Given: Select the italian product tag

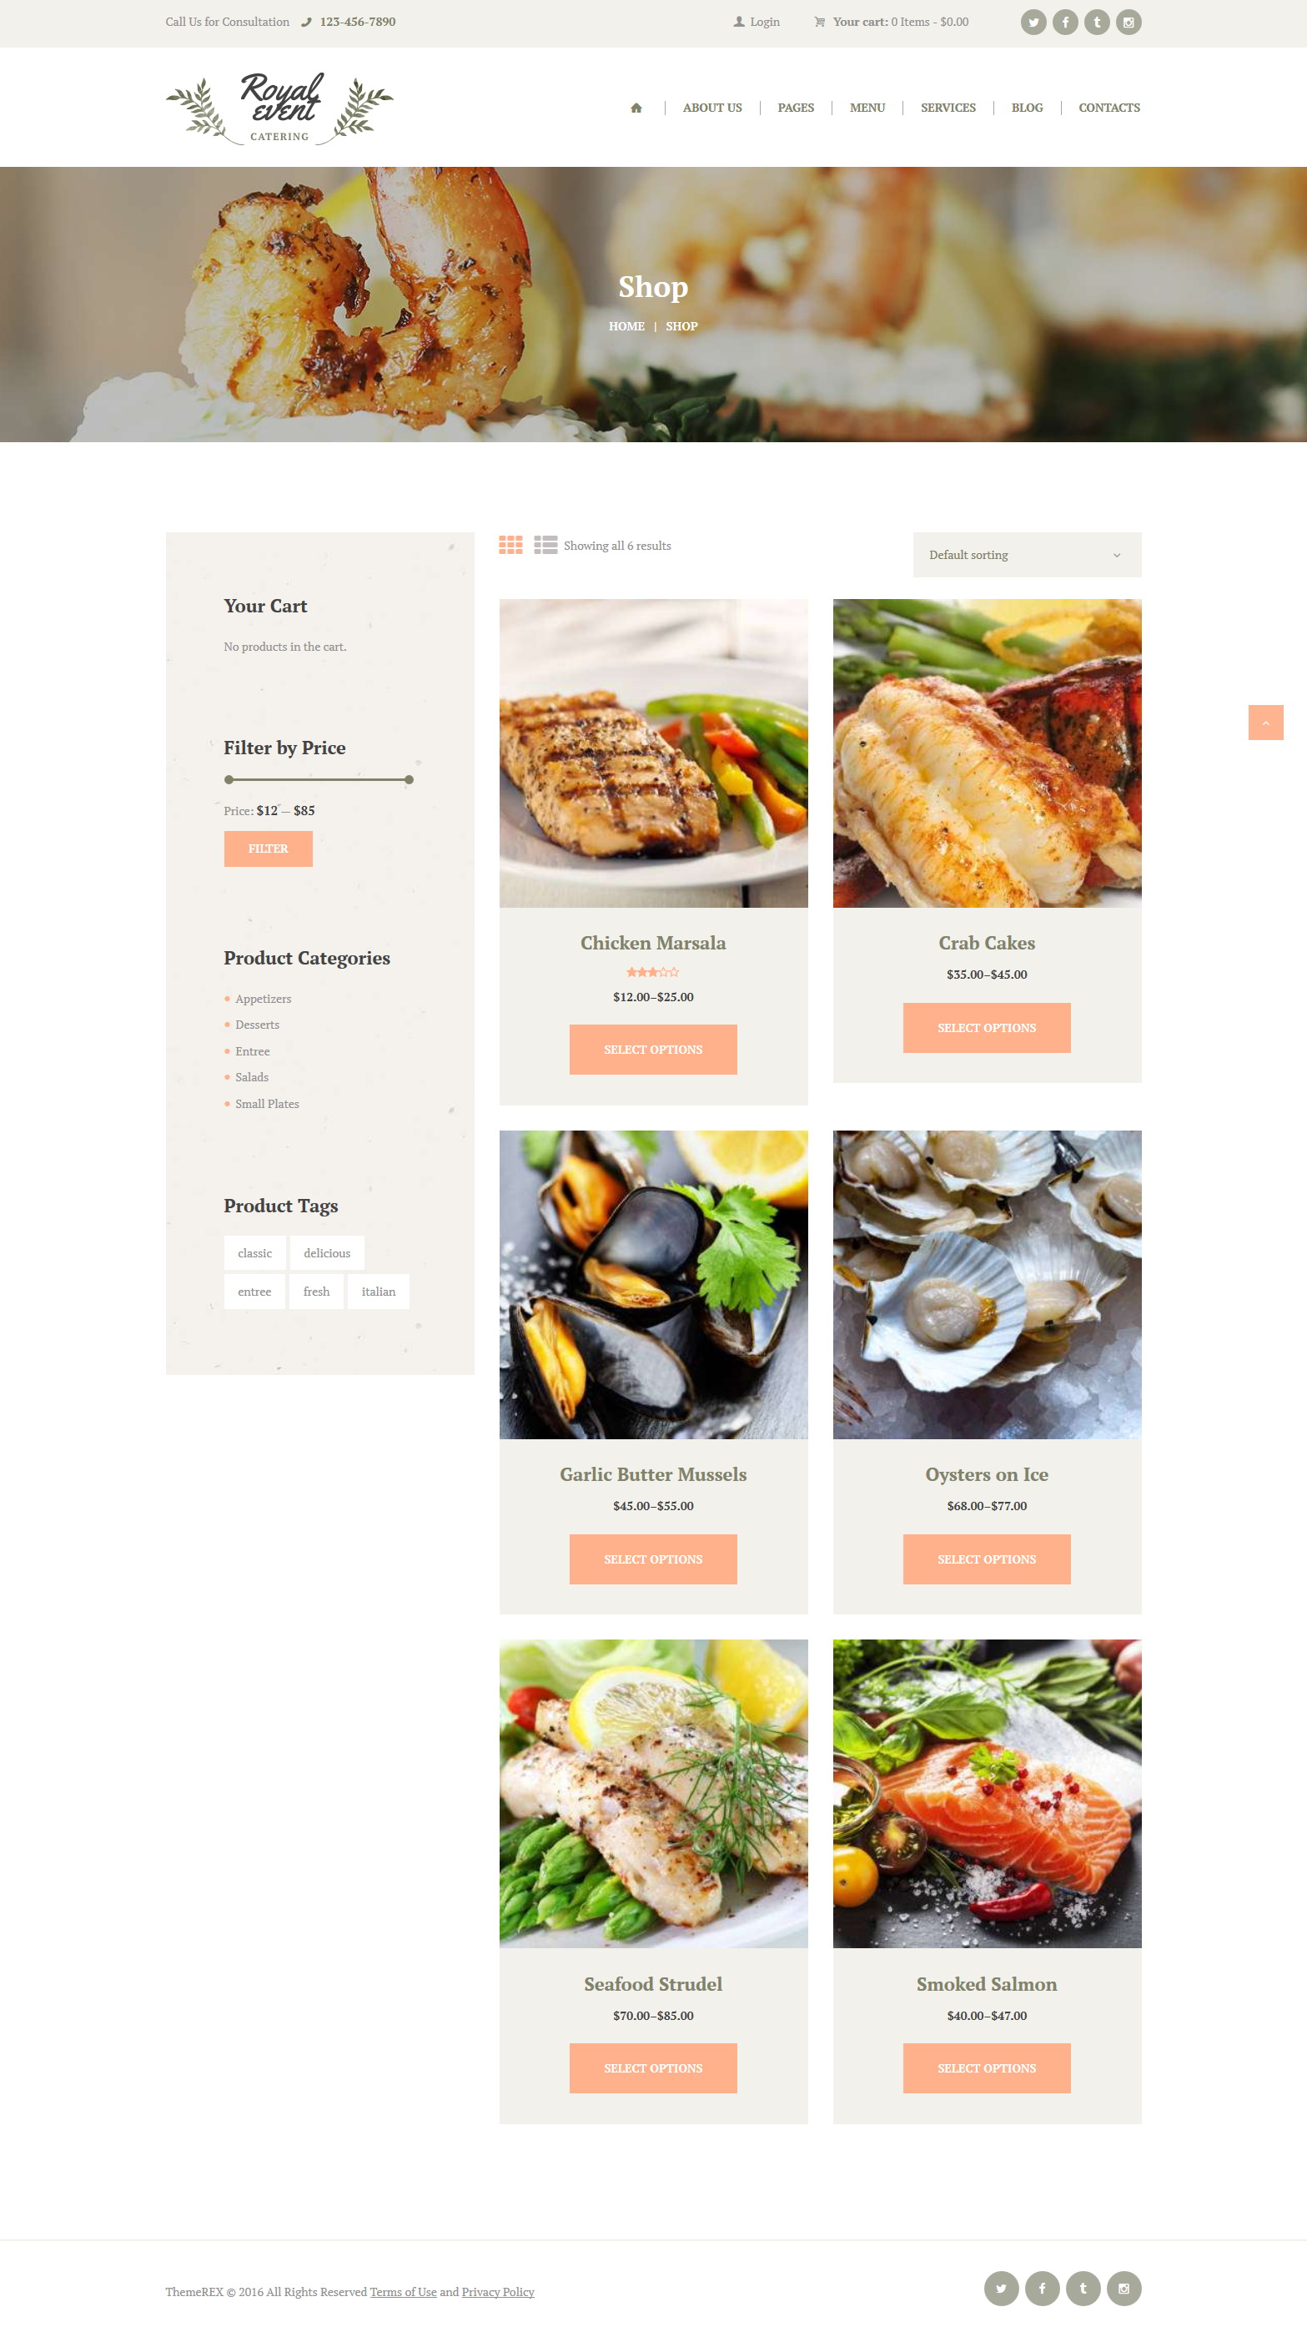Looking at the screenshot, I should 379,1292.
